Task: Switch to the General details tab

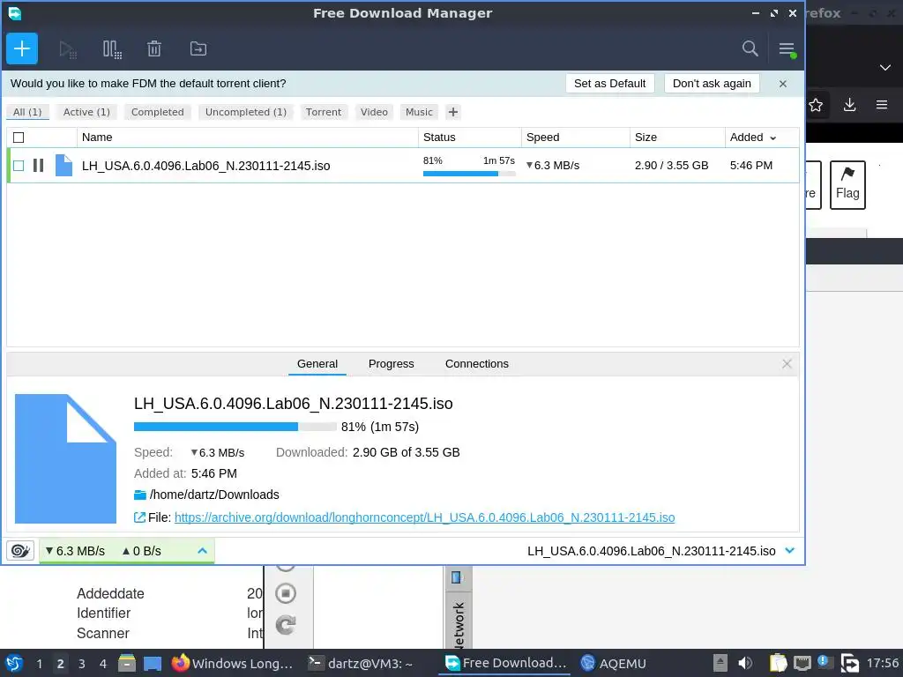Action: 317,364
